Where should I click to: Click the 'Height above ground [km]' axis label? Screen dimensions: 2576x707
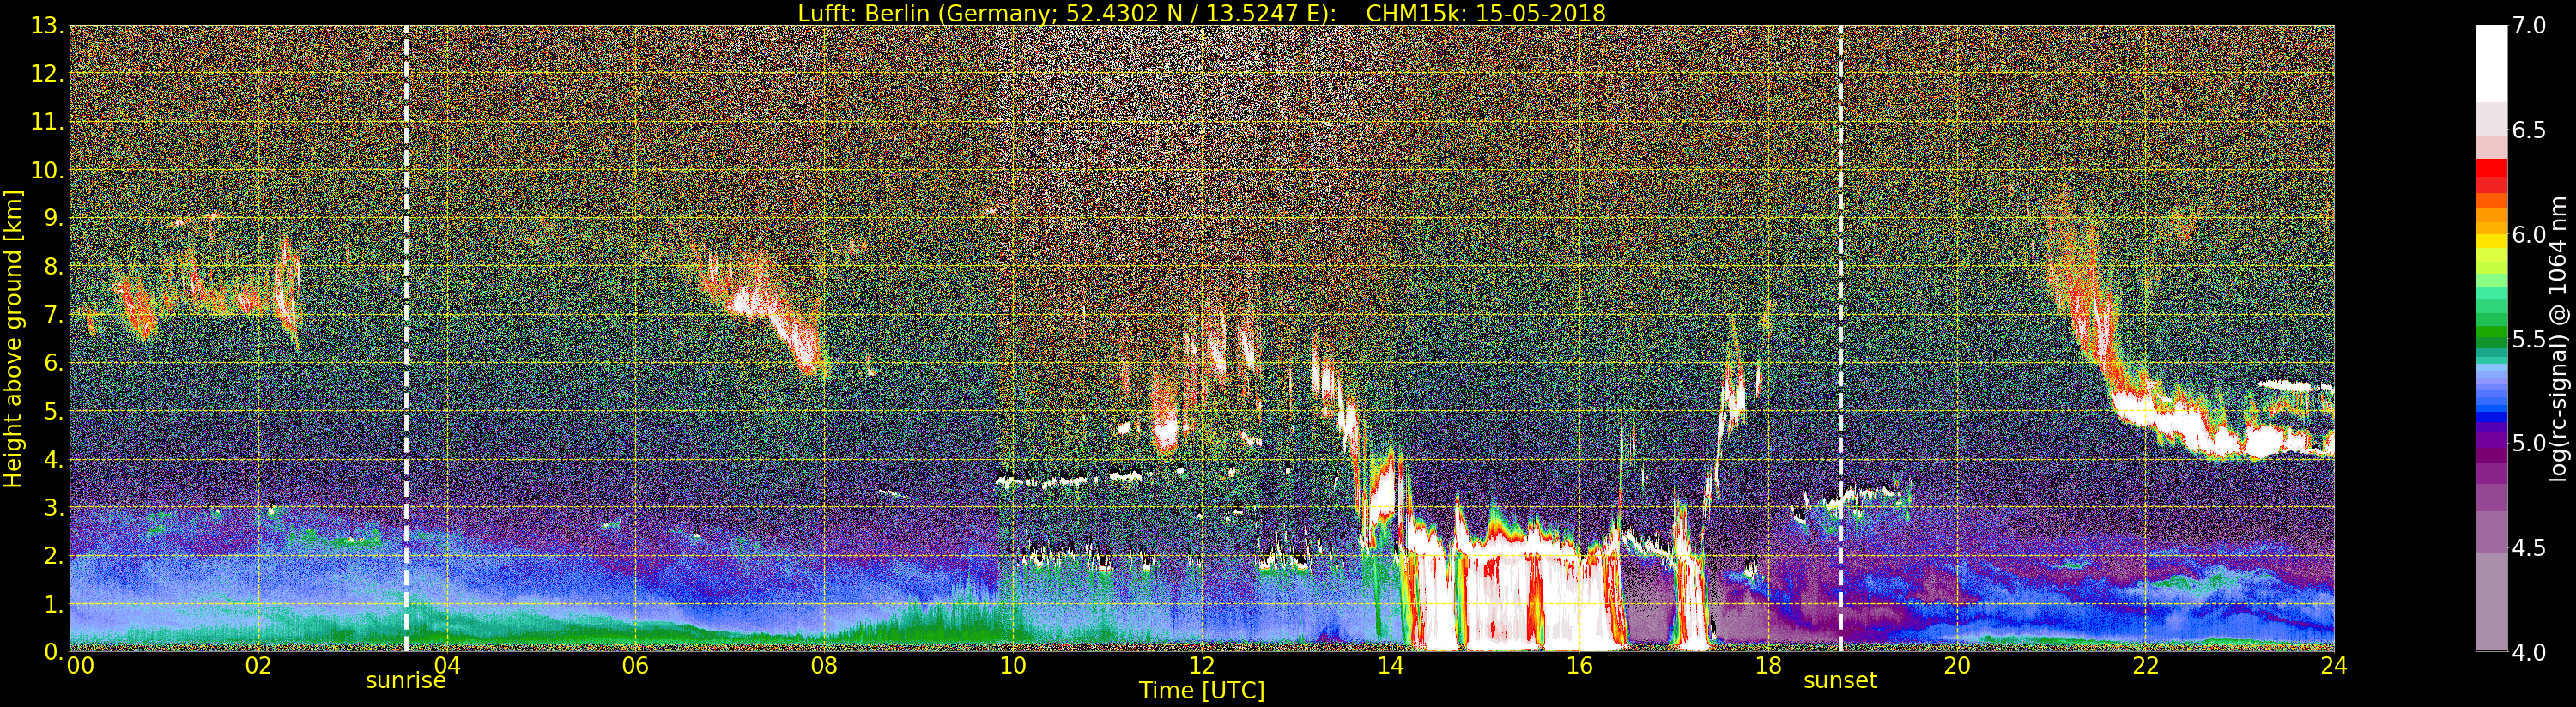pyautogui.click(x=13, y=339)
